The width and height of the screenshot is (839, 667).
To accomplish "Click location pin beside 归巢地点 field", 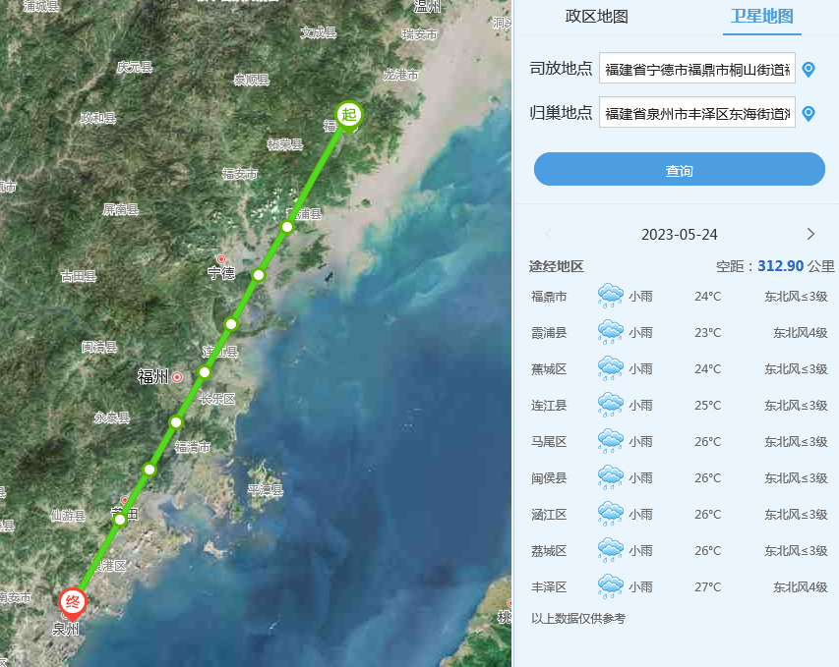I will (809, 114).
